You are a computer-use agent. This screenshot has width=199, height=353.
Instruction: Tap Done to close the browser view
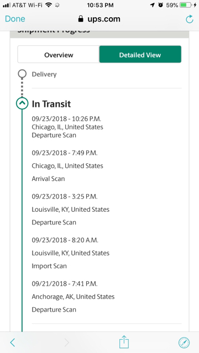click(x=15, y=19)
